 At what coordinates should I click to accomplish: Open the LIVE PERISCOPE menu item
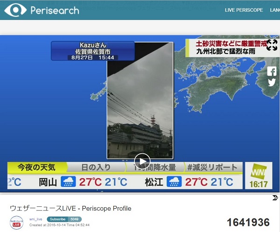click(x=244, y=10)
